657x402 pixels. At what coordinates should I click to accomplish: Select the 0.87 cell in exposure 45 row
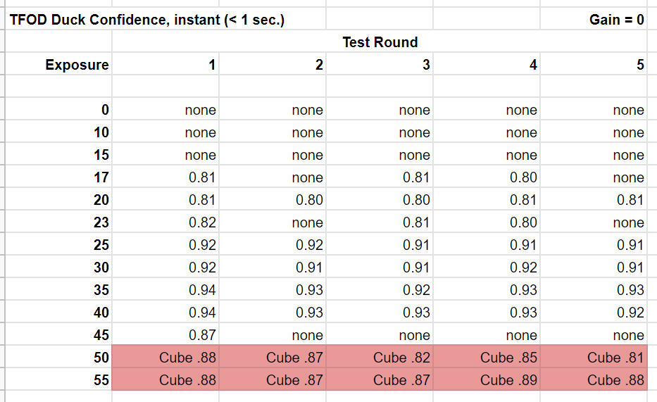point(202,336)
